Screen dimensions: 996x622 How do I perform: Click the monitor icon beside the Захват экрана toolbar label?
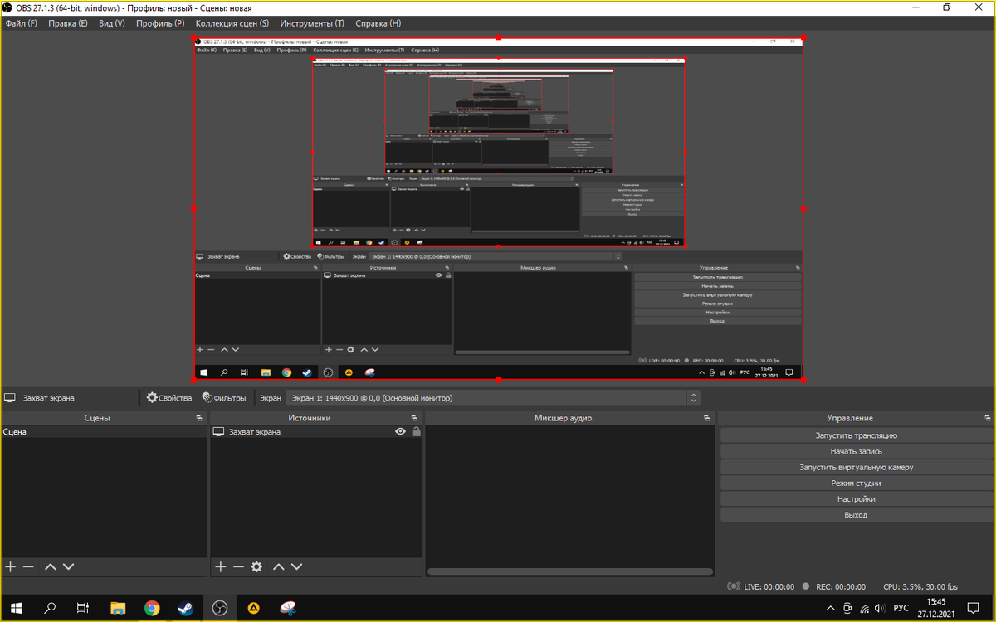[10, 398]
